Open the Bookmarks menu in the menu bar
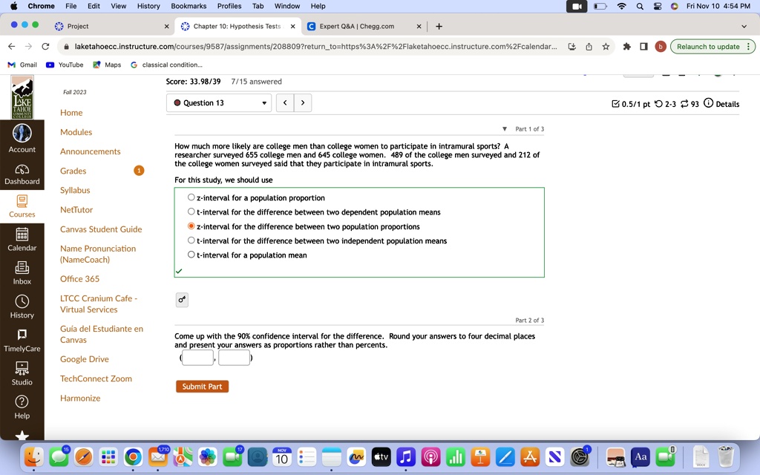This screenshot has width=760, height=475. click(189, 5)
